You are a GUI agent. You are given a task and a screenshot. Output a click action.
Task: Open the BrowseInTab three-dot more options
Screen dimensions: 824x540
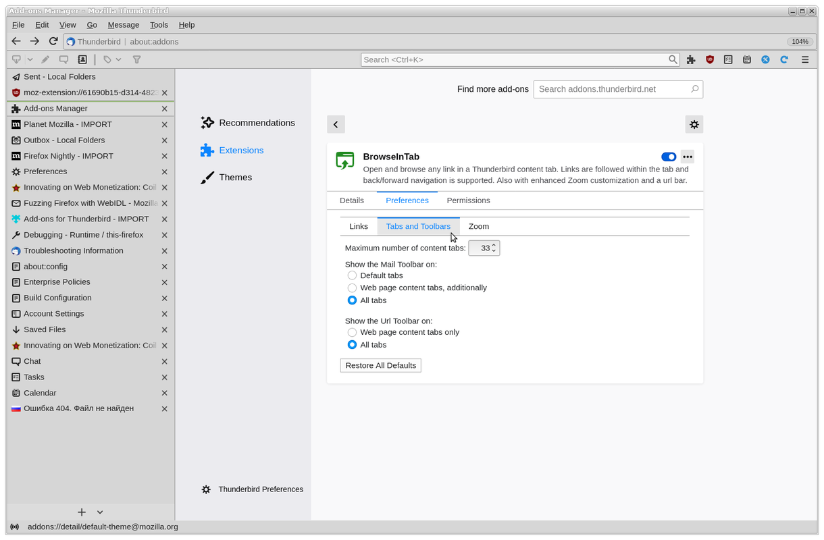[688, 157]
